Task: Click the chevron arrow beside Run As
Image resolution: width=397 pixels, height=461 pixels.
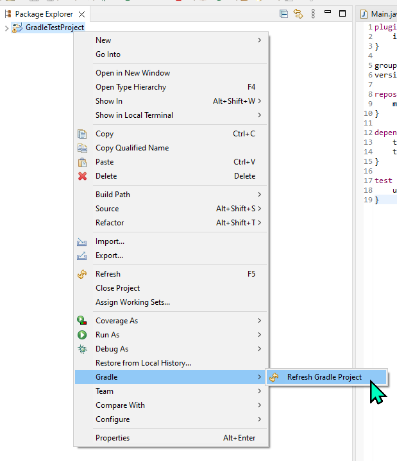Action: pos(259,335)
